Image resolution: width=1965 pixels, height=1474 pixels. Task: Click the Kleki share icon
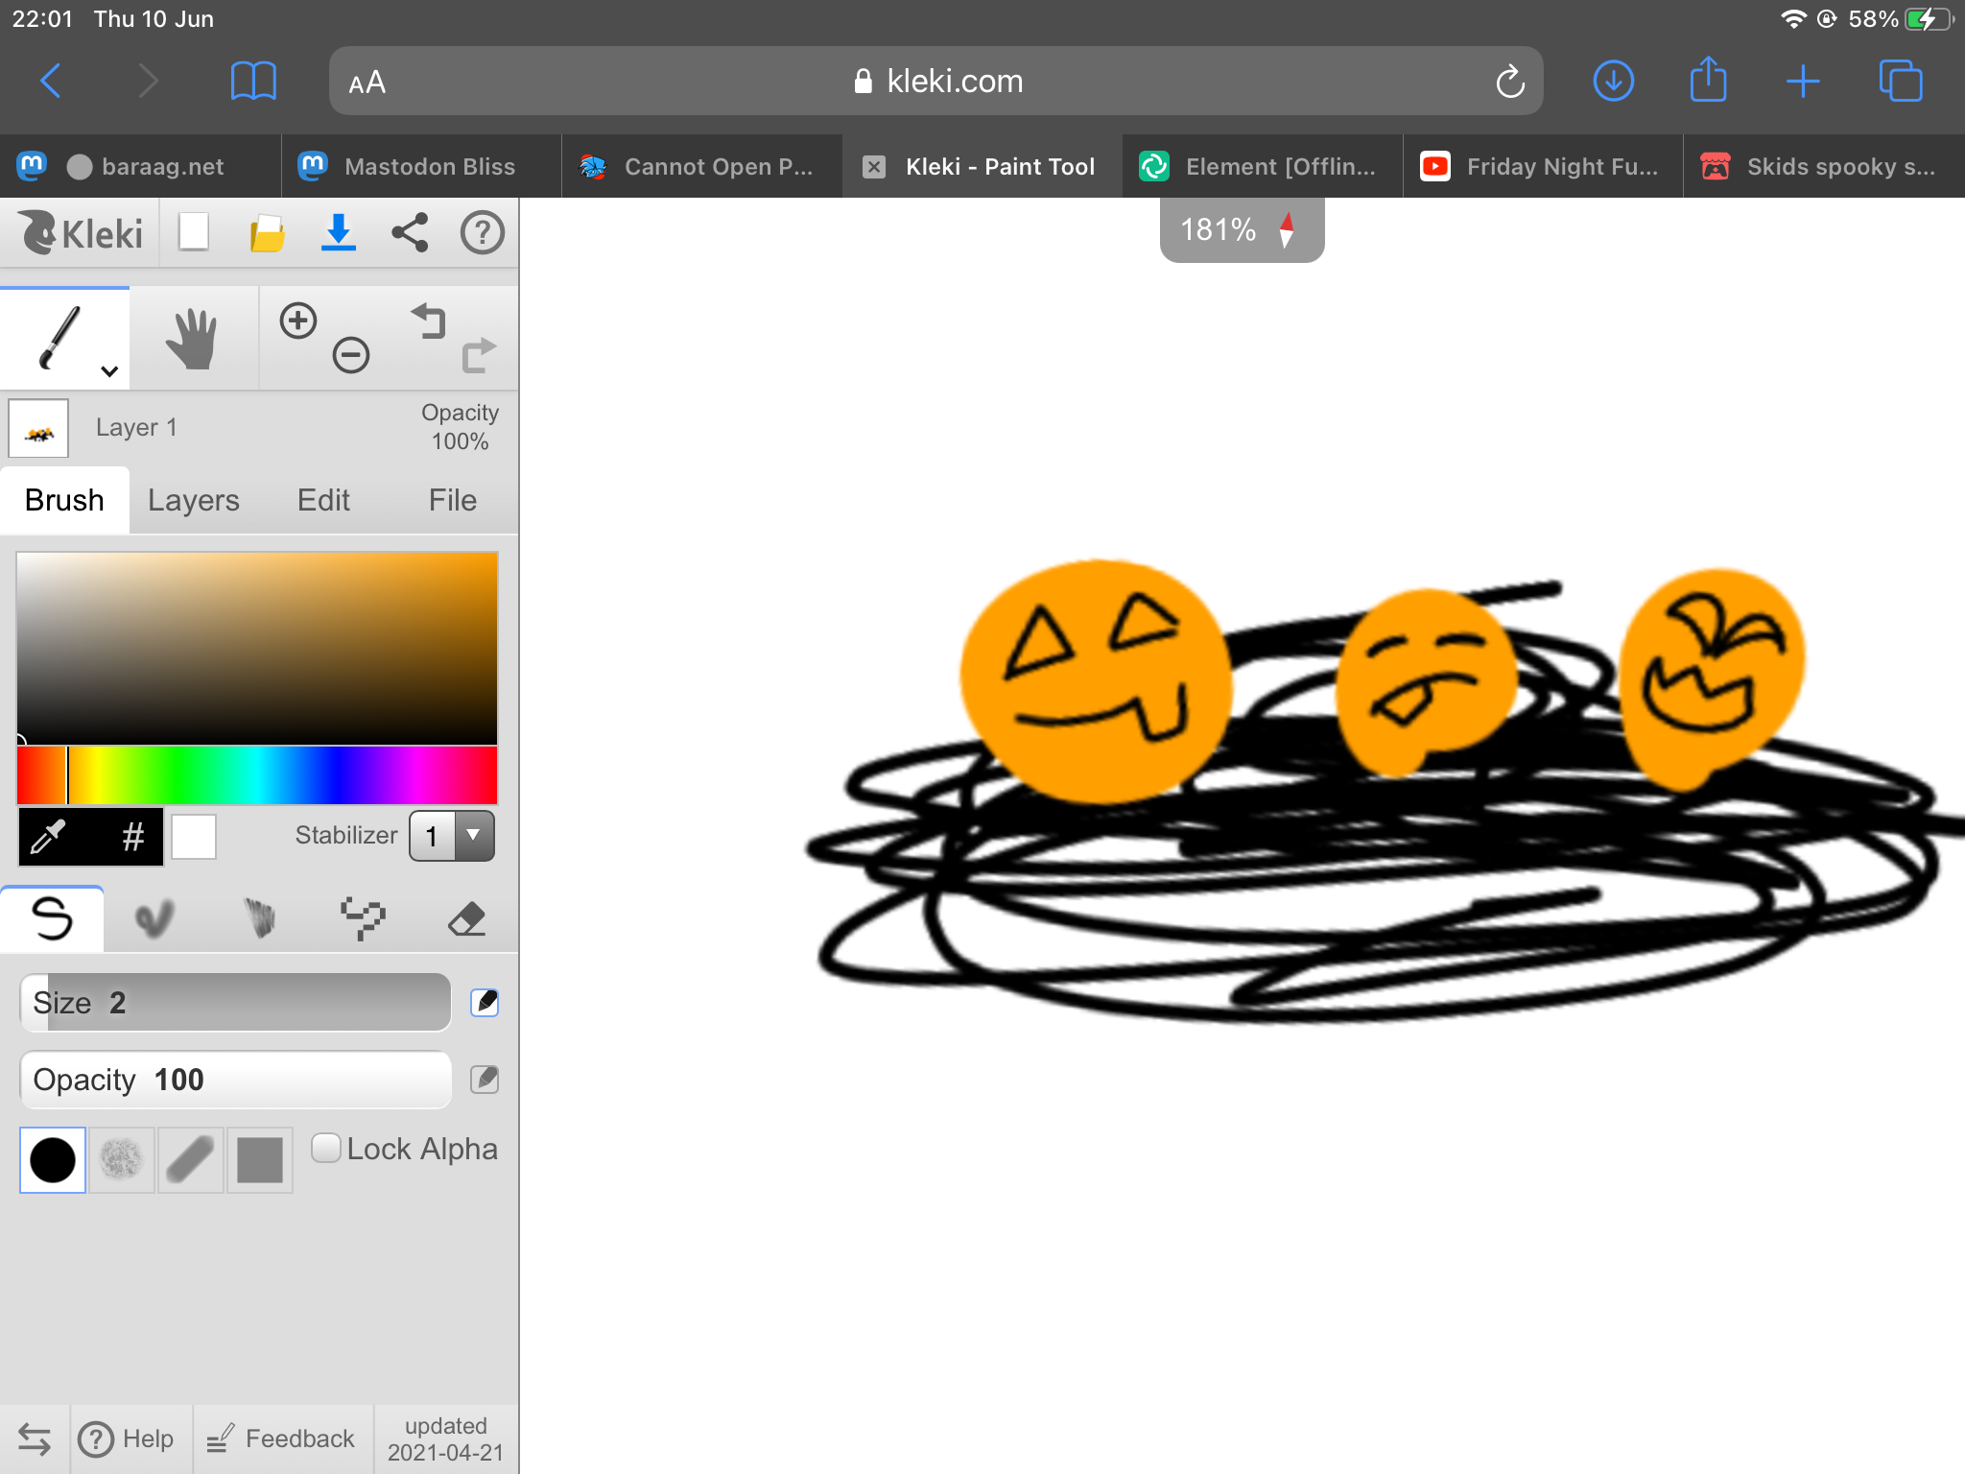[x=410, y=233]
